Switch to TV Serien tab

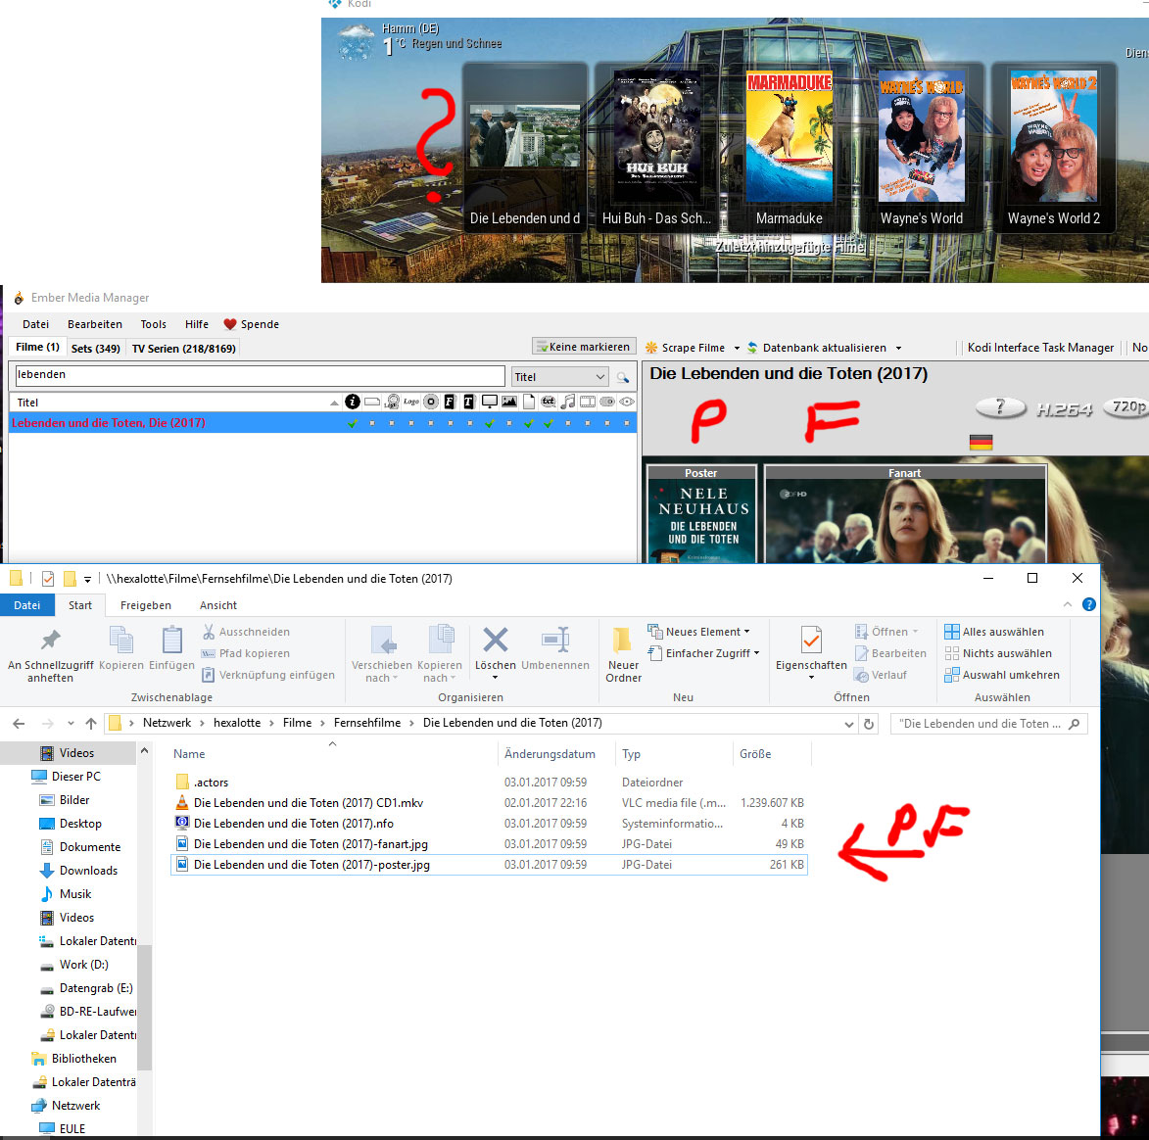[183, 348]
